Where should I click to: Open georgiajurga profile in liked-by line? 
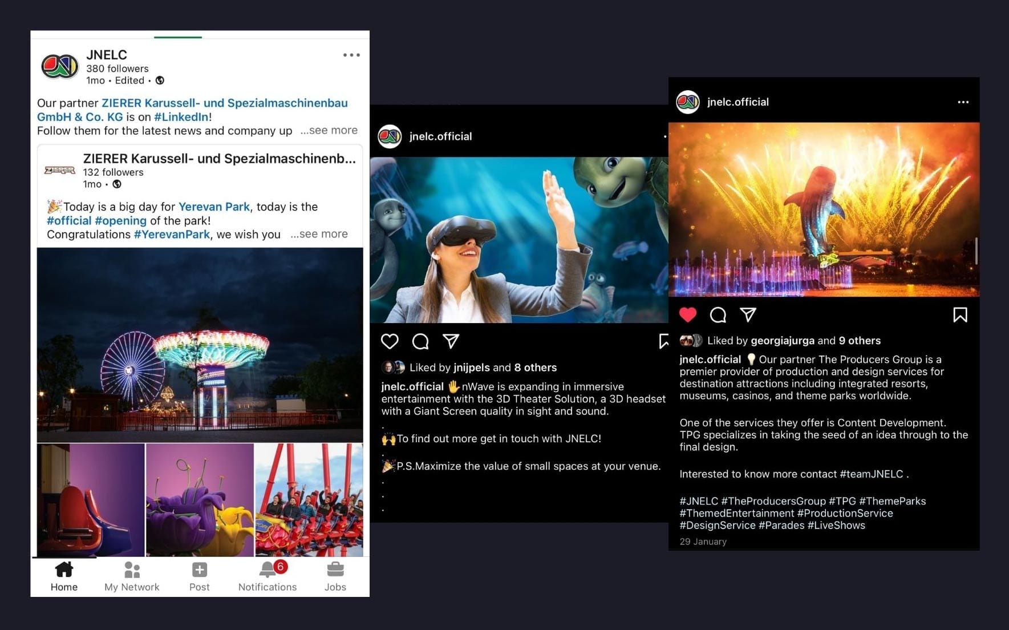(x=783, y=341)
